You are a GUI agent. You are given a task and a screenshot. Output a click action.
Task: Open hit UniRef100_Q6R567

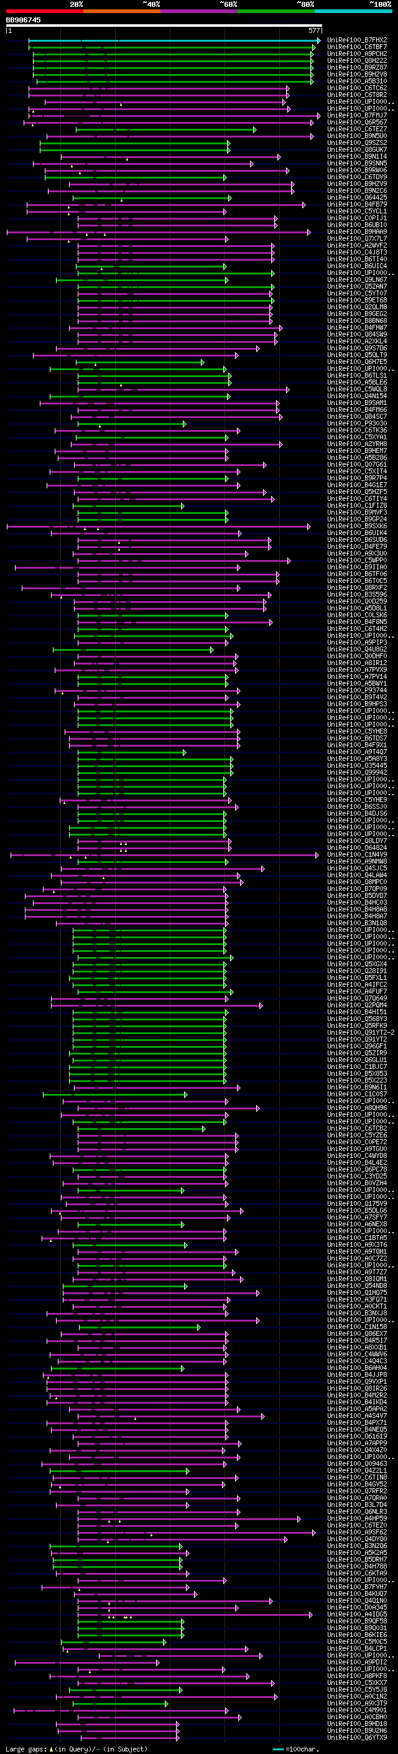click(x=357, y=123)
